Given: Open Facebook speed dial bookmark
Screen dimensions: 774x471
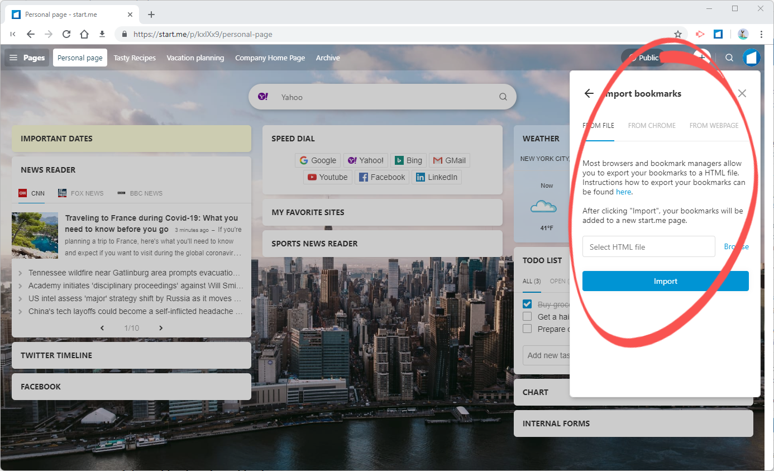Looking at the screenshot, I should pos(382,177).
